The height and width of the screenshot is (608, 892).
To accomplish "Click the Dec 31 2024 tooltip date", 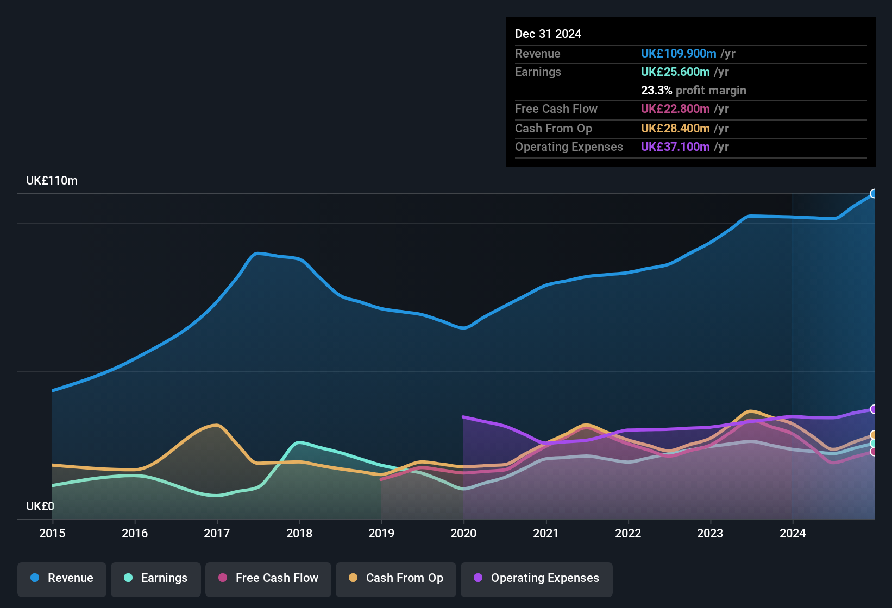I will [x=548, y=34].
